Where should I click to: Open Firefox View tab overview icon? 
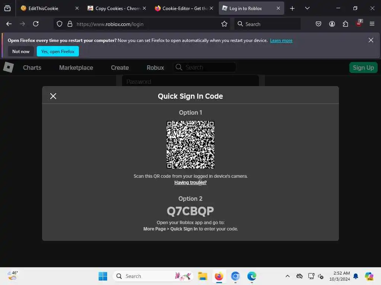[x=7, y=8]
